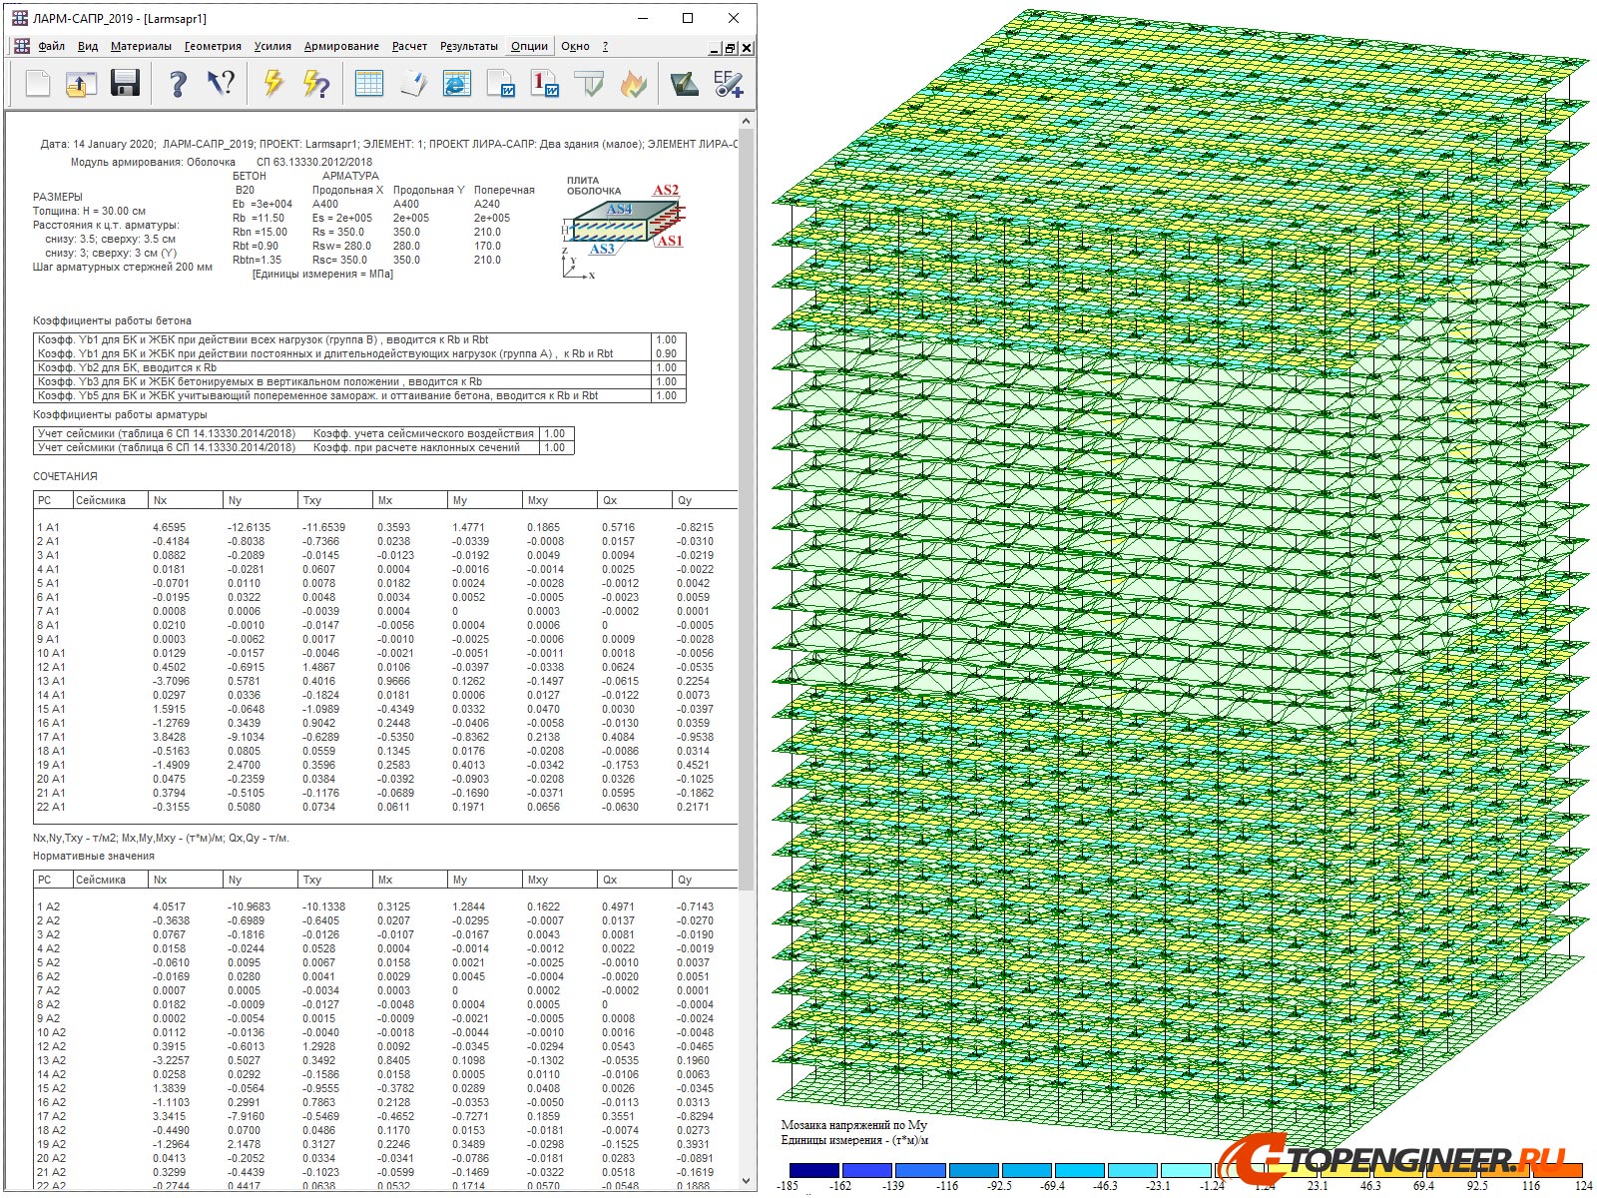Screen dimensions: 1597x1198
Task: Activate the context help arrow tool
Action: pos(220,84)
